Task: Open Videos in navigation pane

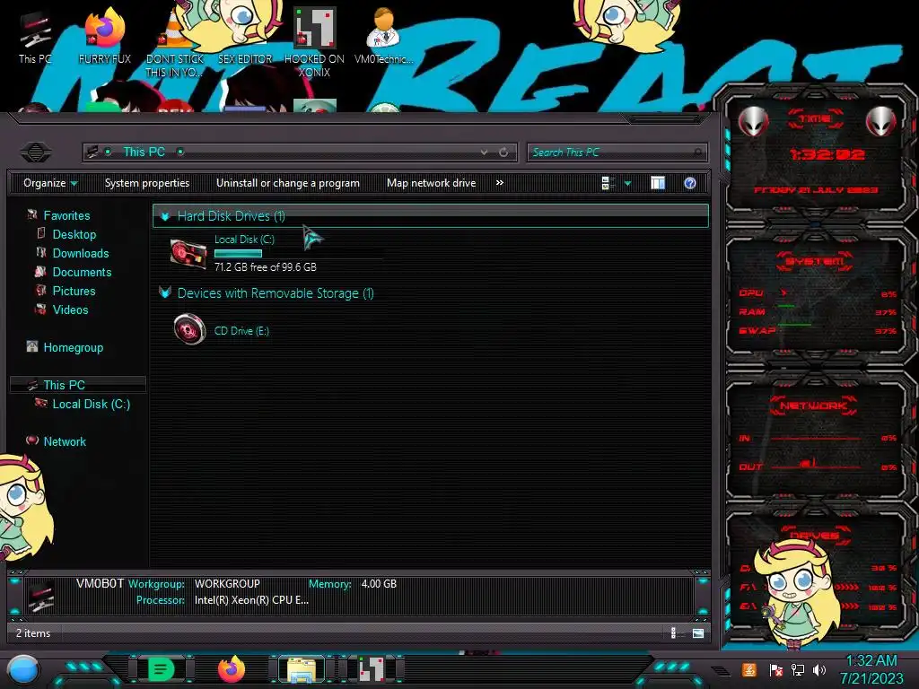Action: point(70,310)
